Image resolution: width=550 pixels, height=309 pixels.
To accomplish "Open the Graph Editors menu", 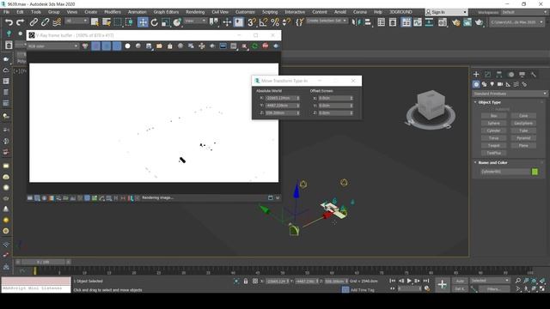I will [x=166, y=12].
